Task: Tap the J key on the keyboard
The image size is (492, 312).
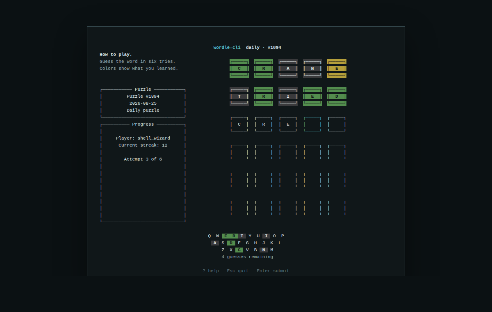Action: coord(264,243)
